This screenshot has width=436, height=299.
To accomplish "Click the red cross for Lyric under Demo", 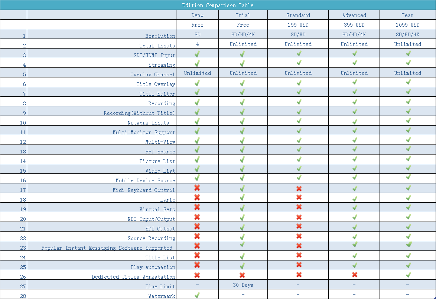I will (197, 198).
